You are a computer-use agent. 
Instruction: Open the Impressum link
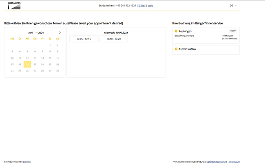pyautogui.click(x=234, y=162)
